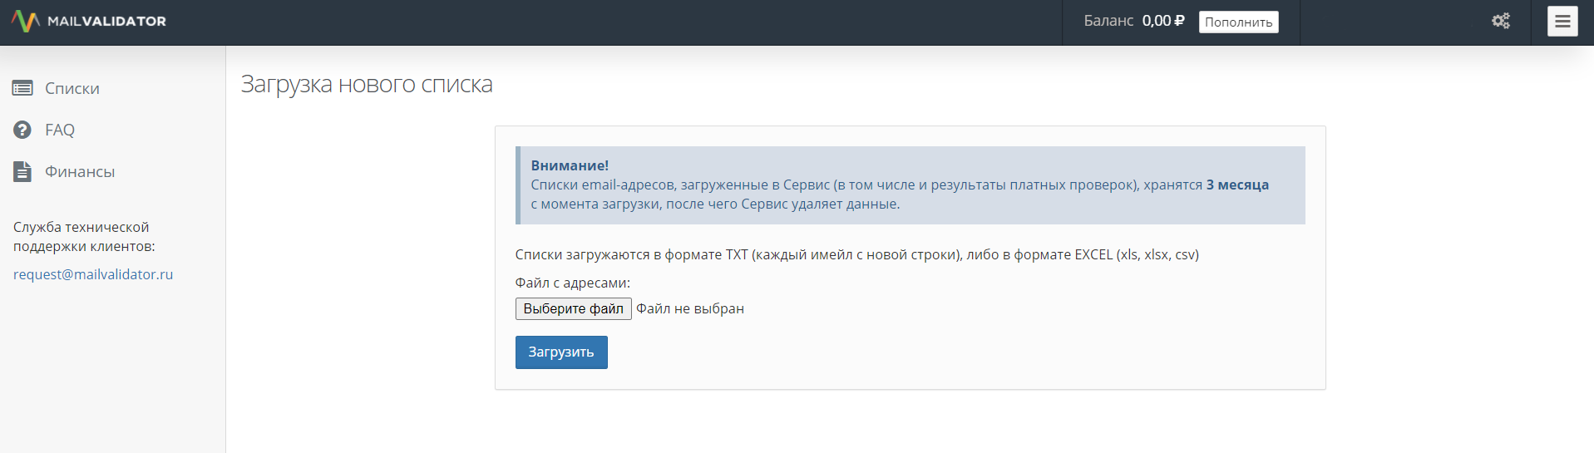Screen dimensions: 1594x453
Task: Click the Файл с адресами label
Action: [x=573, y=283]
